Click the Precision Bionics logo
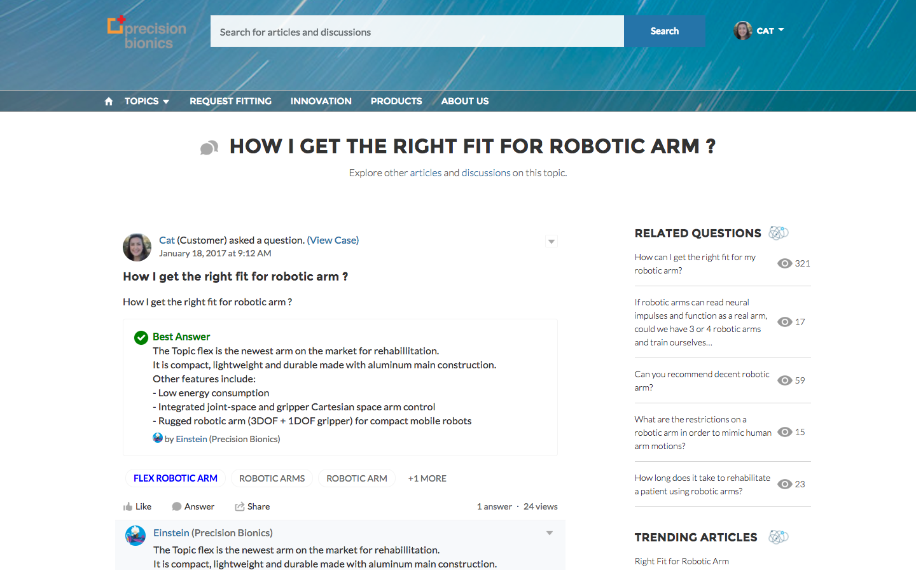This screenshot has width=916, height=570. [147, 32]
